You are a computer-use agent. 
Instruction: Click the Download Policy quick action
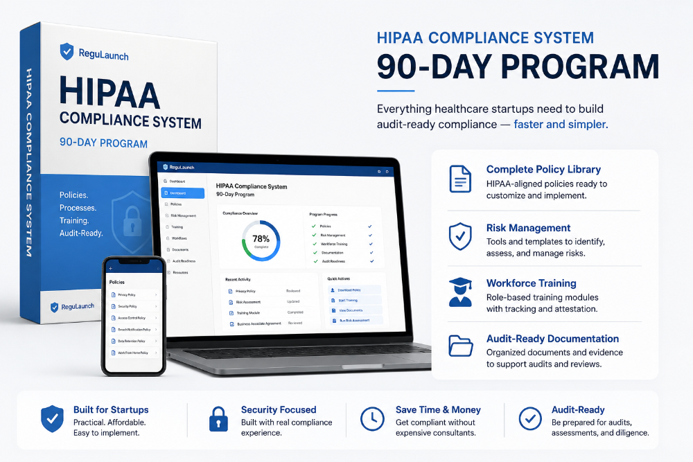pos(354,290)
